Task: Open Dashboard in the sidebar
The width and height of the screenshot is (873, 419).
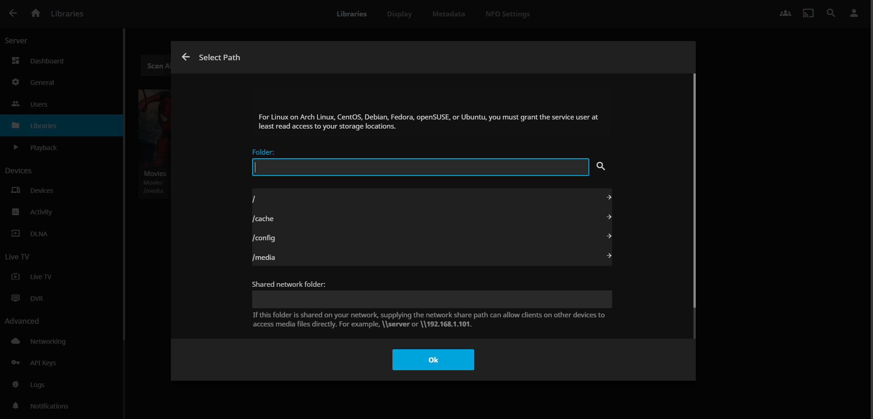Action: point(47,61)
